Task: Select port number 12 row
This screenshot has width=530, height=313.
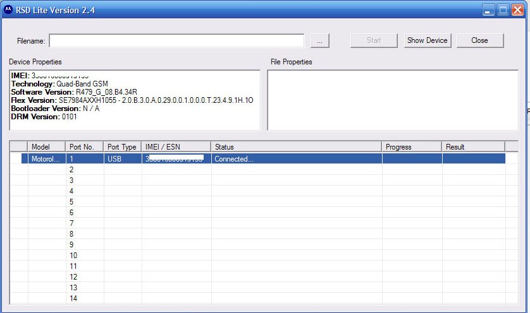Action: pos(264,277)
